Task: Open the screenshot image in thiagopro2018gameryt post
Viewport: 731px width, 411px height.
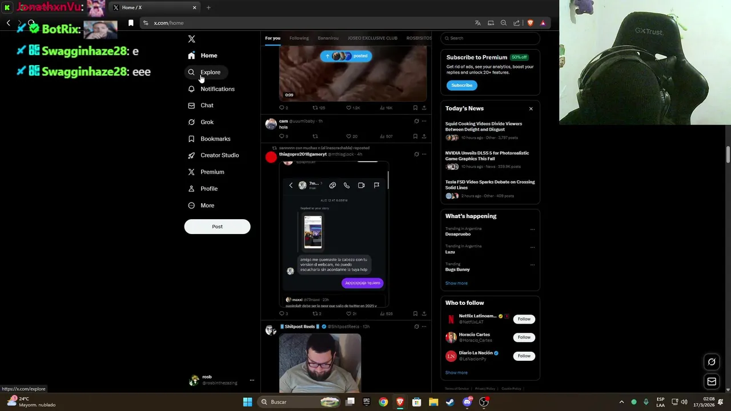Action: point(334,235)
